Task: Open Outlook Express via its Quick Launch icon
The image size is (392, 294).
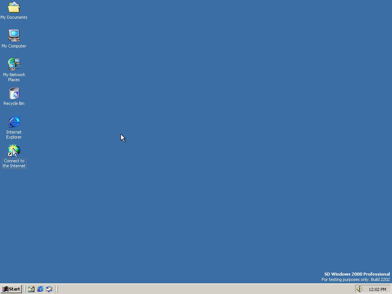Action: pyautogui.click(x=49, y=289)
